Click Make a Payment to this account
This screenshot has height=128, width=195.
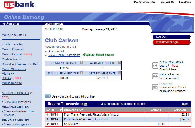click(x=170, y=74)
